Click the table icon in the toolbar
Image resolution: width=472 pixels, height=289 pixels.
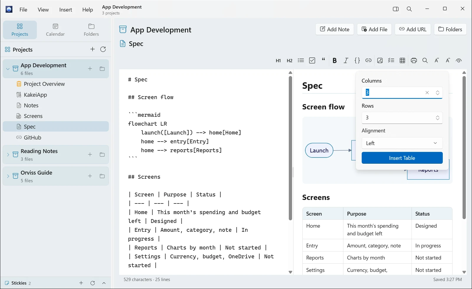(x=402, y=60)
